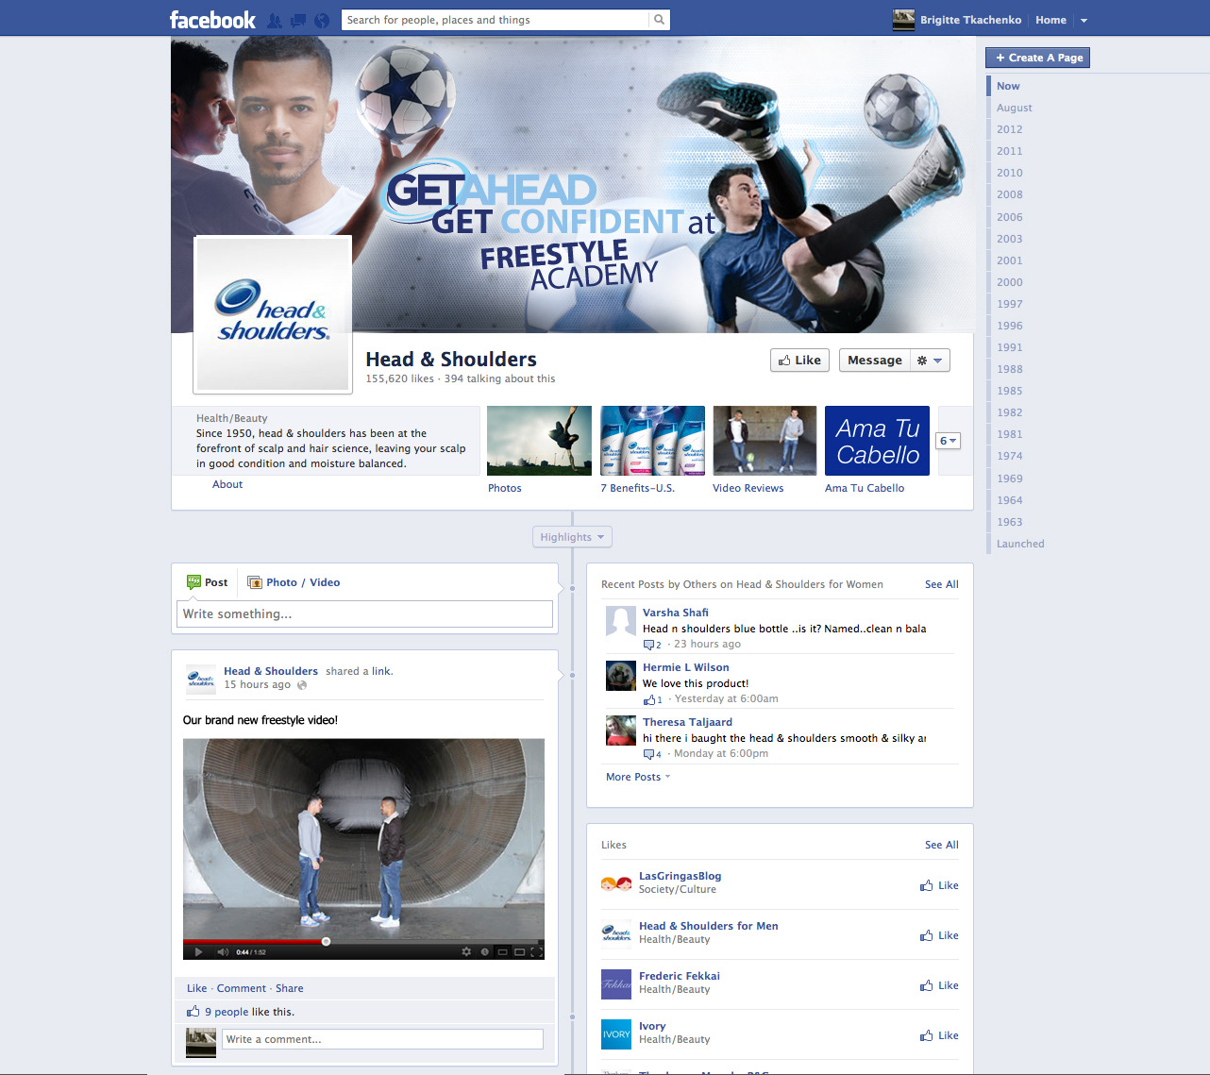Open account dropdown arrow beside Home
1210x1075 pixels.
1084,20
